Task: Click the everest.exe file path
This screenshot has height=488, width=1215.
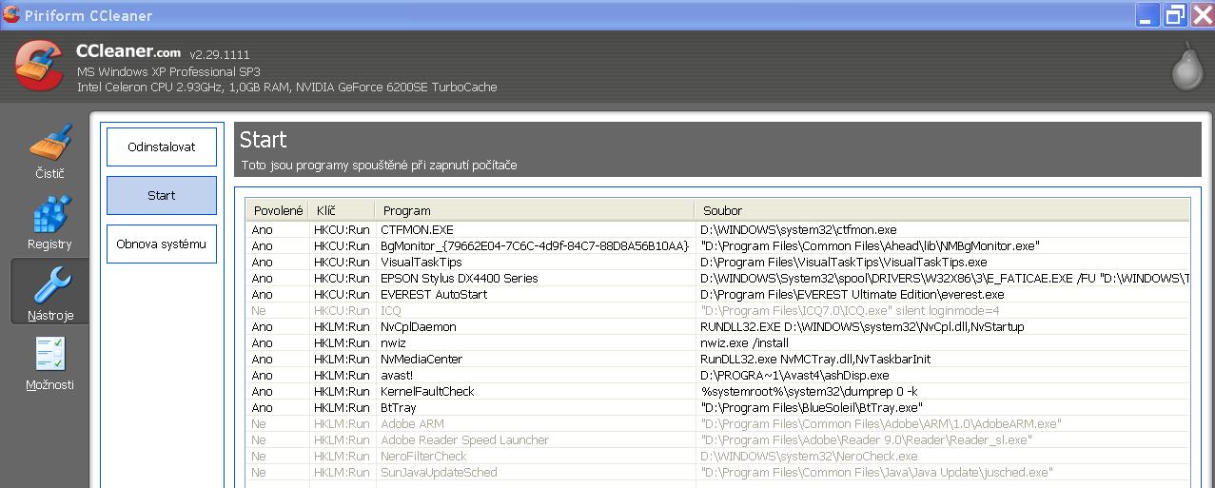Action: coord(852,294)
